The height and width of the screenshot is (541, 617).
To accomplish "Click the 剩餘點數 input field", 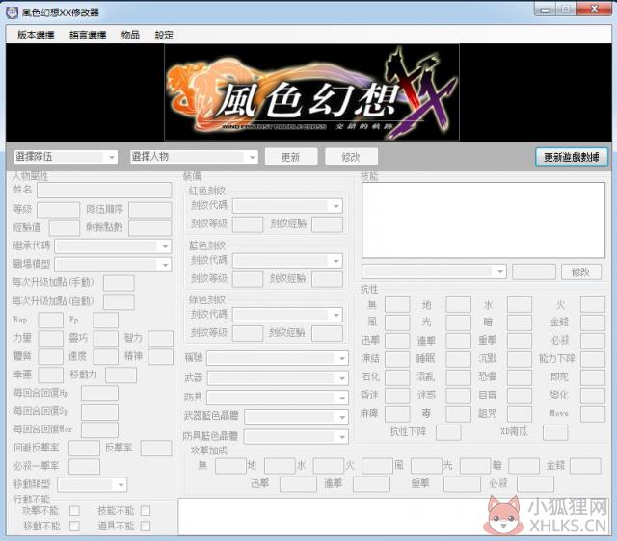I will (150, 228).
